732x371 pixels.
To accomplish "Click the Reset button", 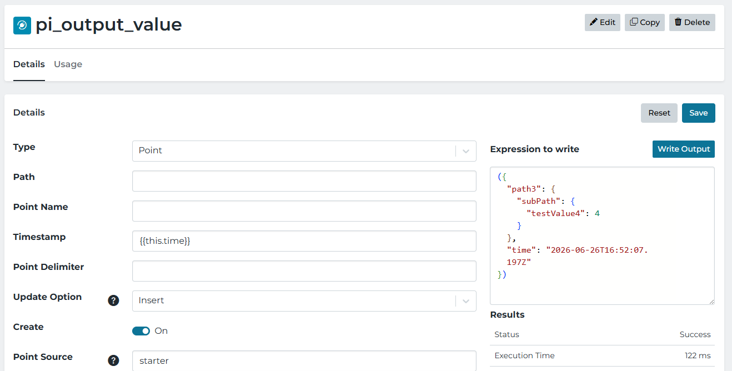I will (x=659, y=113).
